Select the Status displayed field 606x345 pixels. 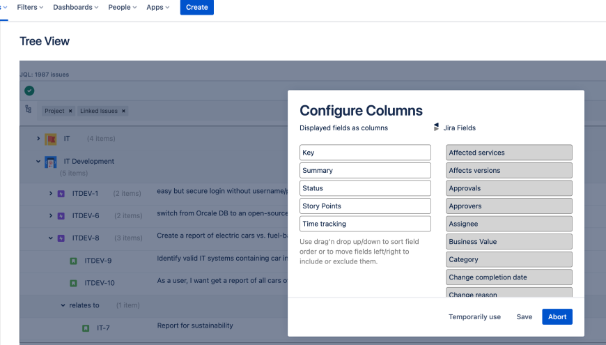click(365, 188)
